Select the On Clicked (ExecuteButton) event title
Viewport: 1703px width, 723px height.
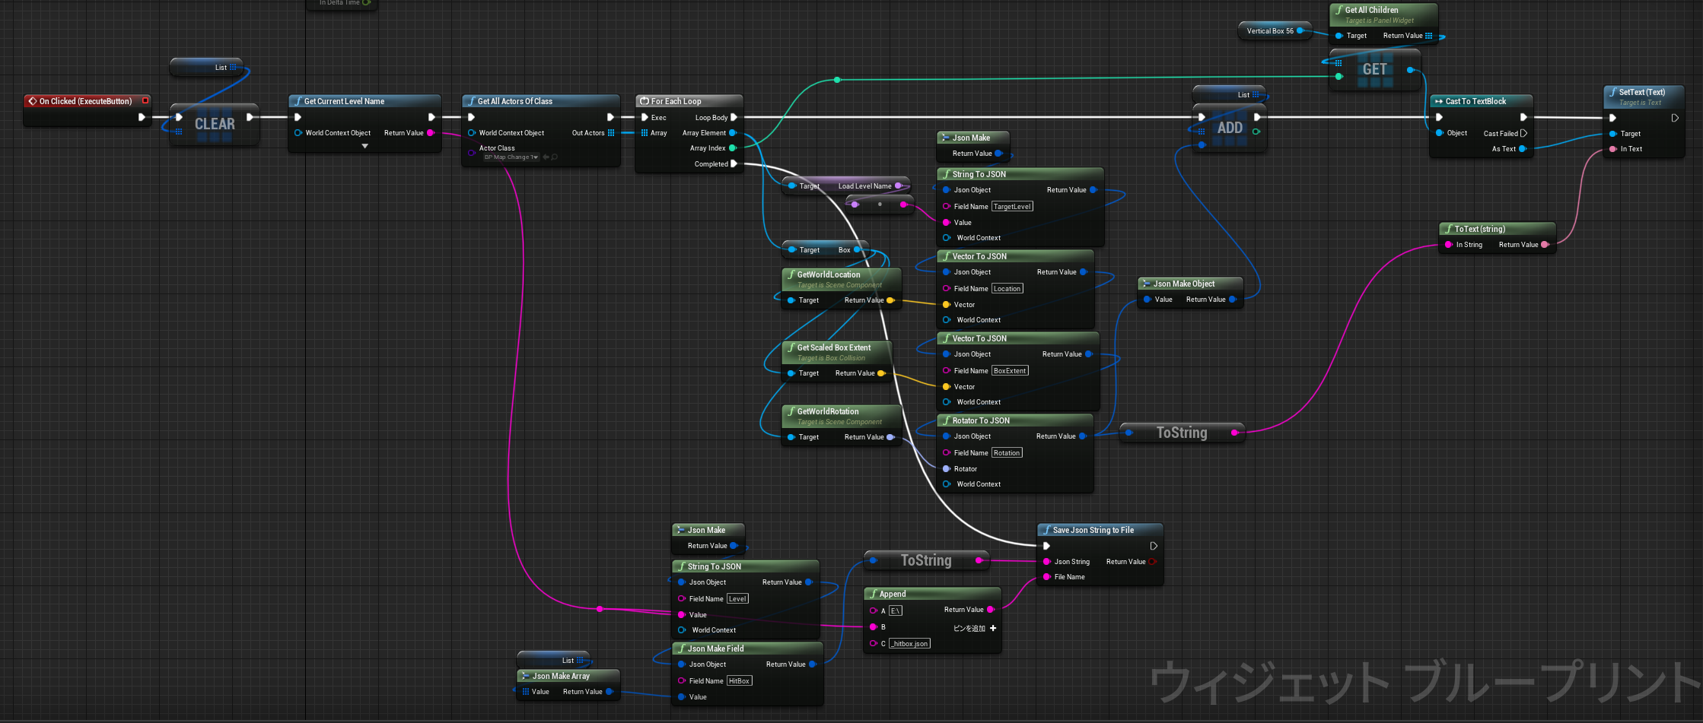tap(85, 101)
